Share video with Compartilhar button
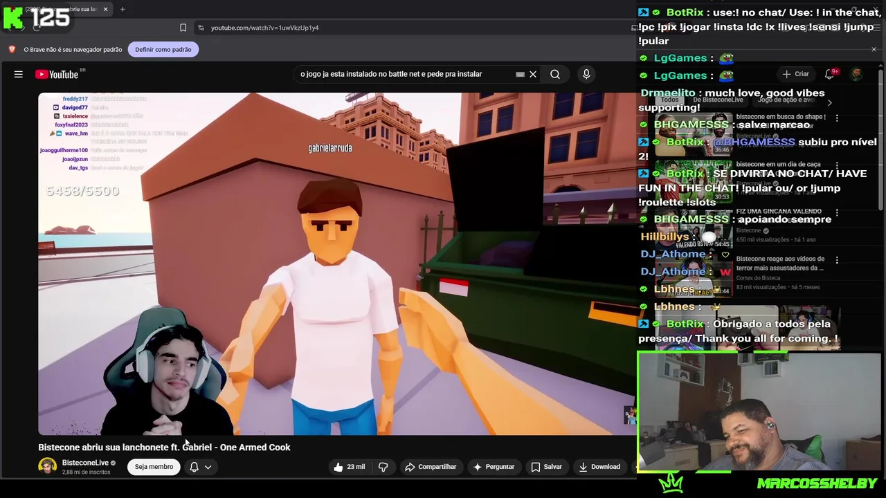886x498 pixels. coord(431,467)
